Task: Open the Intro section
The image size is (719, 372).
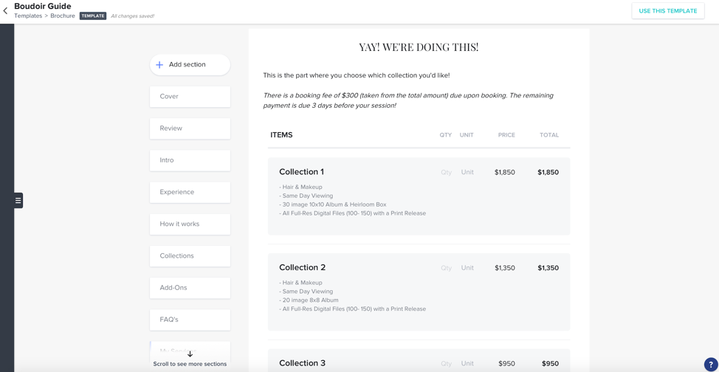Action: coord(190,160)
